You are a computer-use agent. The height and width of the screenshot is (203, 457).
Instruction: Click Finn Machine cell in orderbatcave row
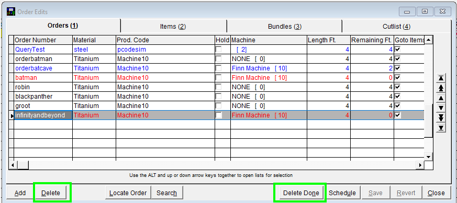pos(269,68)
